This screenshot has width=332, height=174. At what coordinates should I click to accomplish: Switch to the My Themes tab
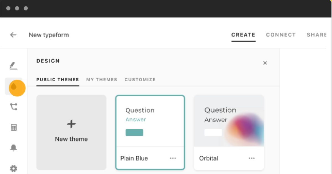pyautogui.click(x=102, y=80)
